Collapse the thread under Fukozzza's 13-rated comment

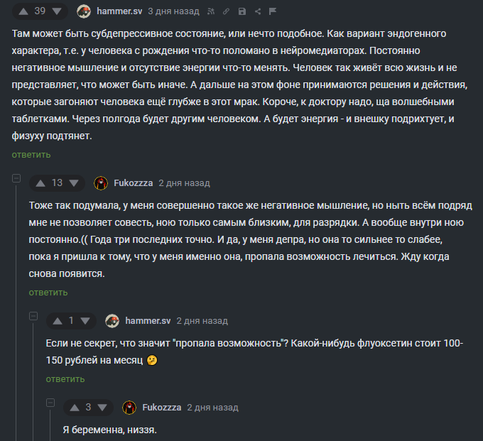[x=16, y=179]
